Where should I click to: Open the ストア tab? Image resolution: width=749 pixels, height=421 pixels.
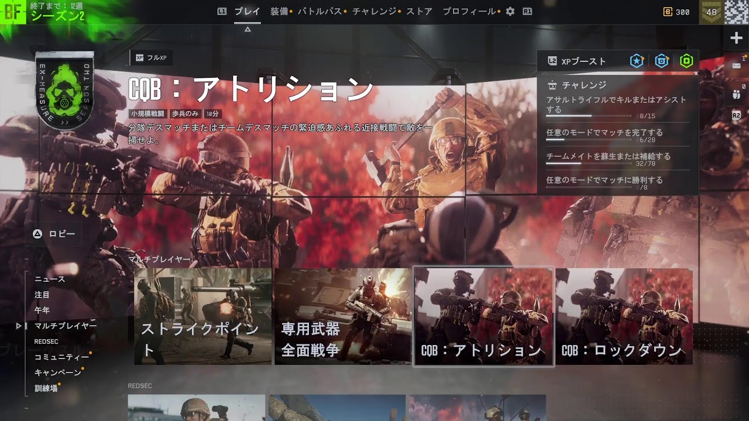click(420, 11)
